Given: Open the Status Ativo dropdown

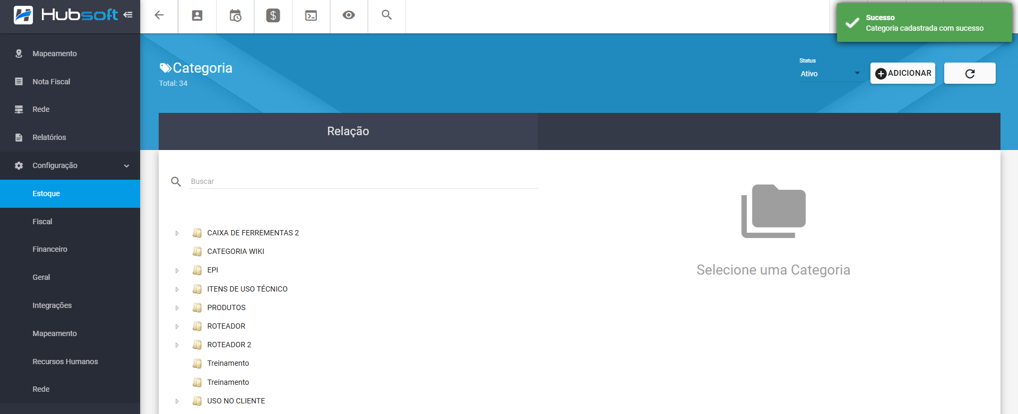Looking at the screenshot, I should pyautogui.click(x=831, y=74).
